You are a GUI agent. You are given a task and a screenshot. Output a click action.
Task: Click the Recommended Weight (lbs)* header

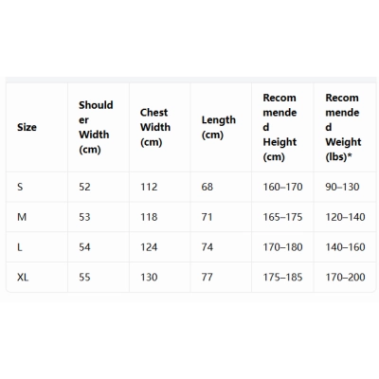click(343, 127)
